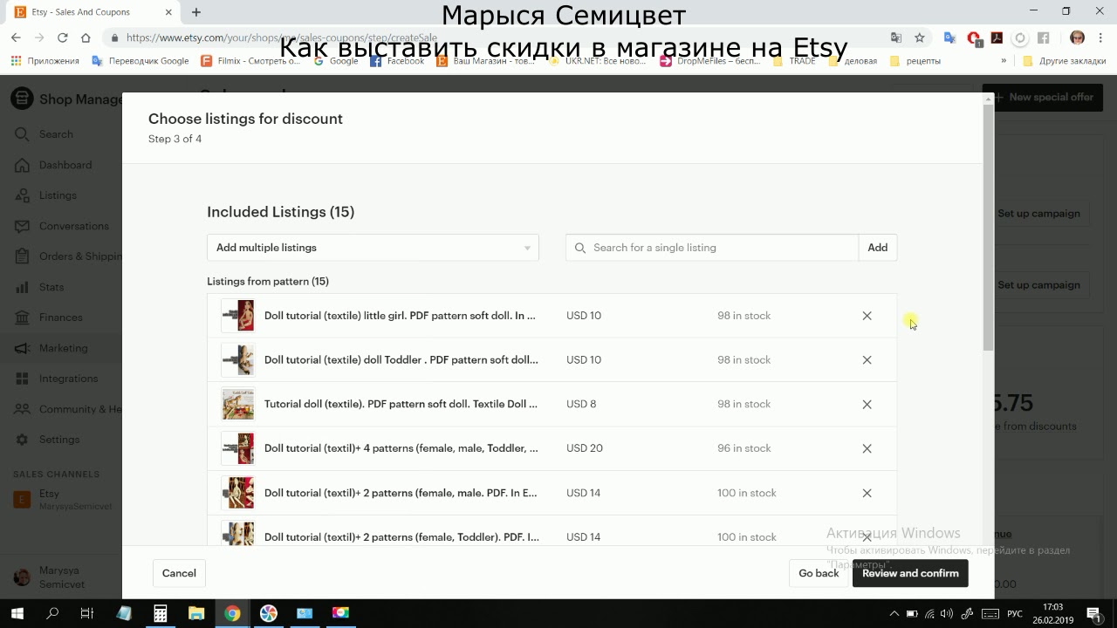The image size is (1117, 628).
Task: Open Integrations in the sidebar
Action: pyautogui.click(x=68, y=379)
